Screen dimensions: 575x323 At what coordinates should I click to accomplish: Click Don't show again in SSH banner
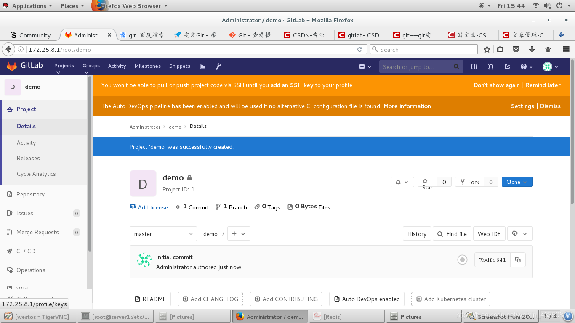coord(496,85)
